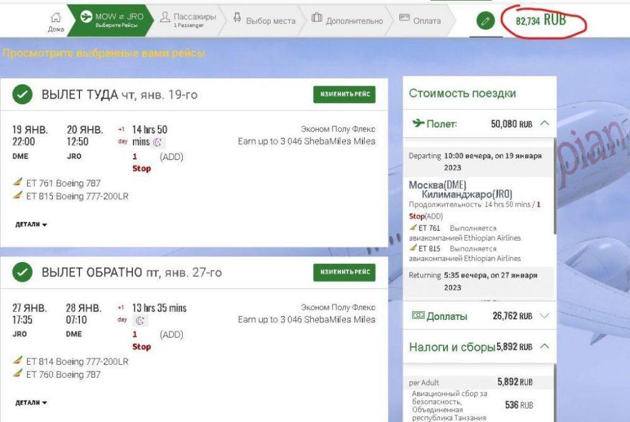This screenshot has height=422, width=630.
Task: Go to the Оплата payment step
Action: [x=420, y=21]
